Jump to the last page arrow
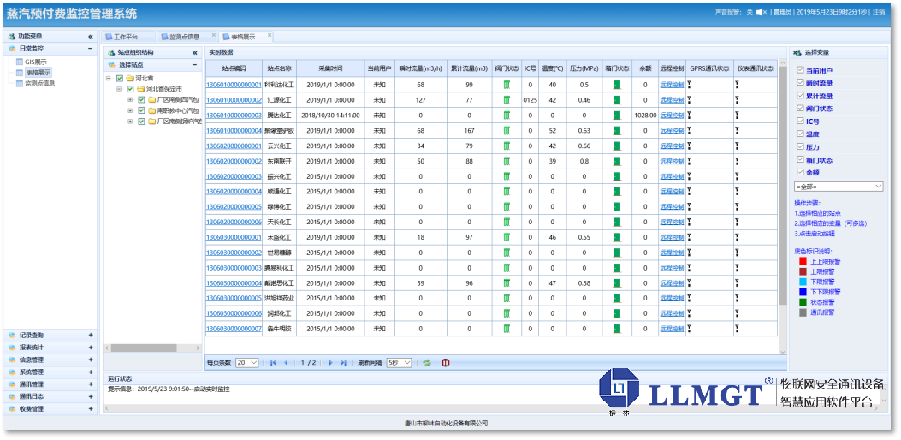 (x=344, y=363)
